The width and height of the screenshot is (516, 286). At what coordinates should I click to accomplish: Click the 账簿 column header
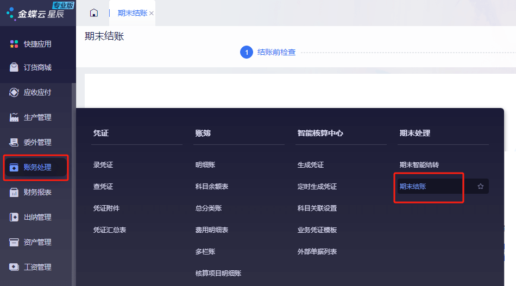(x=203, y=133)
